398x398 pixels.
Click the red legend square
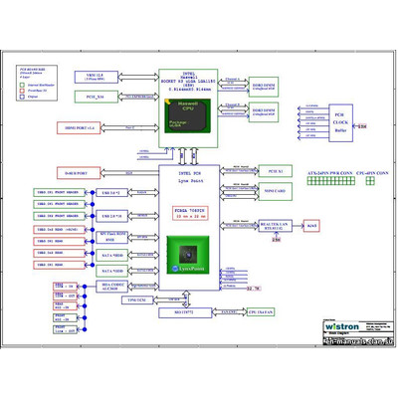coord(22,91)
